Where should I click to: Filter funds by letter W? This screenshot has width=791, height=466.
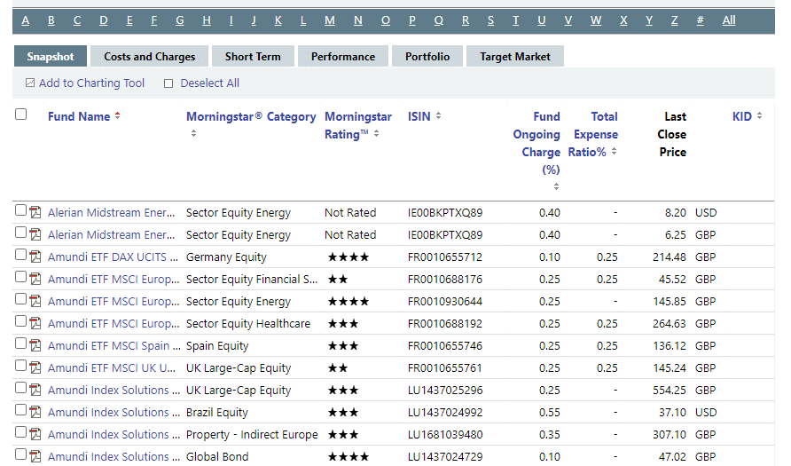point(596,20)
